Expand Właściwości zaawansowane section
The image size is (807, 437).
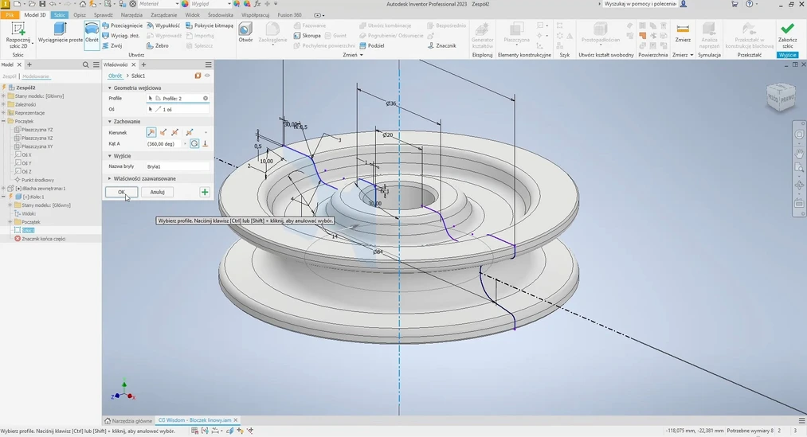pyautogui.click(x=110, y=178)
